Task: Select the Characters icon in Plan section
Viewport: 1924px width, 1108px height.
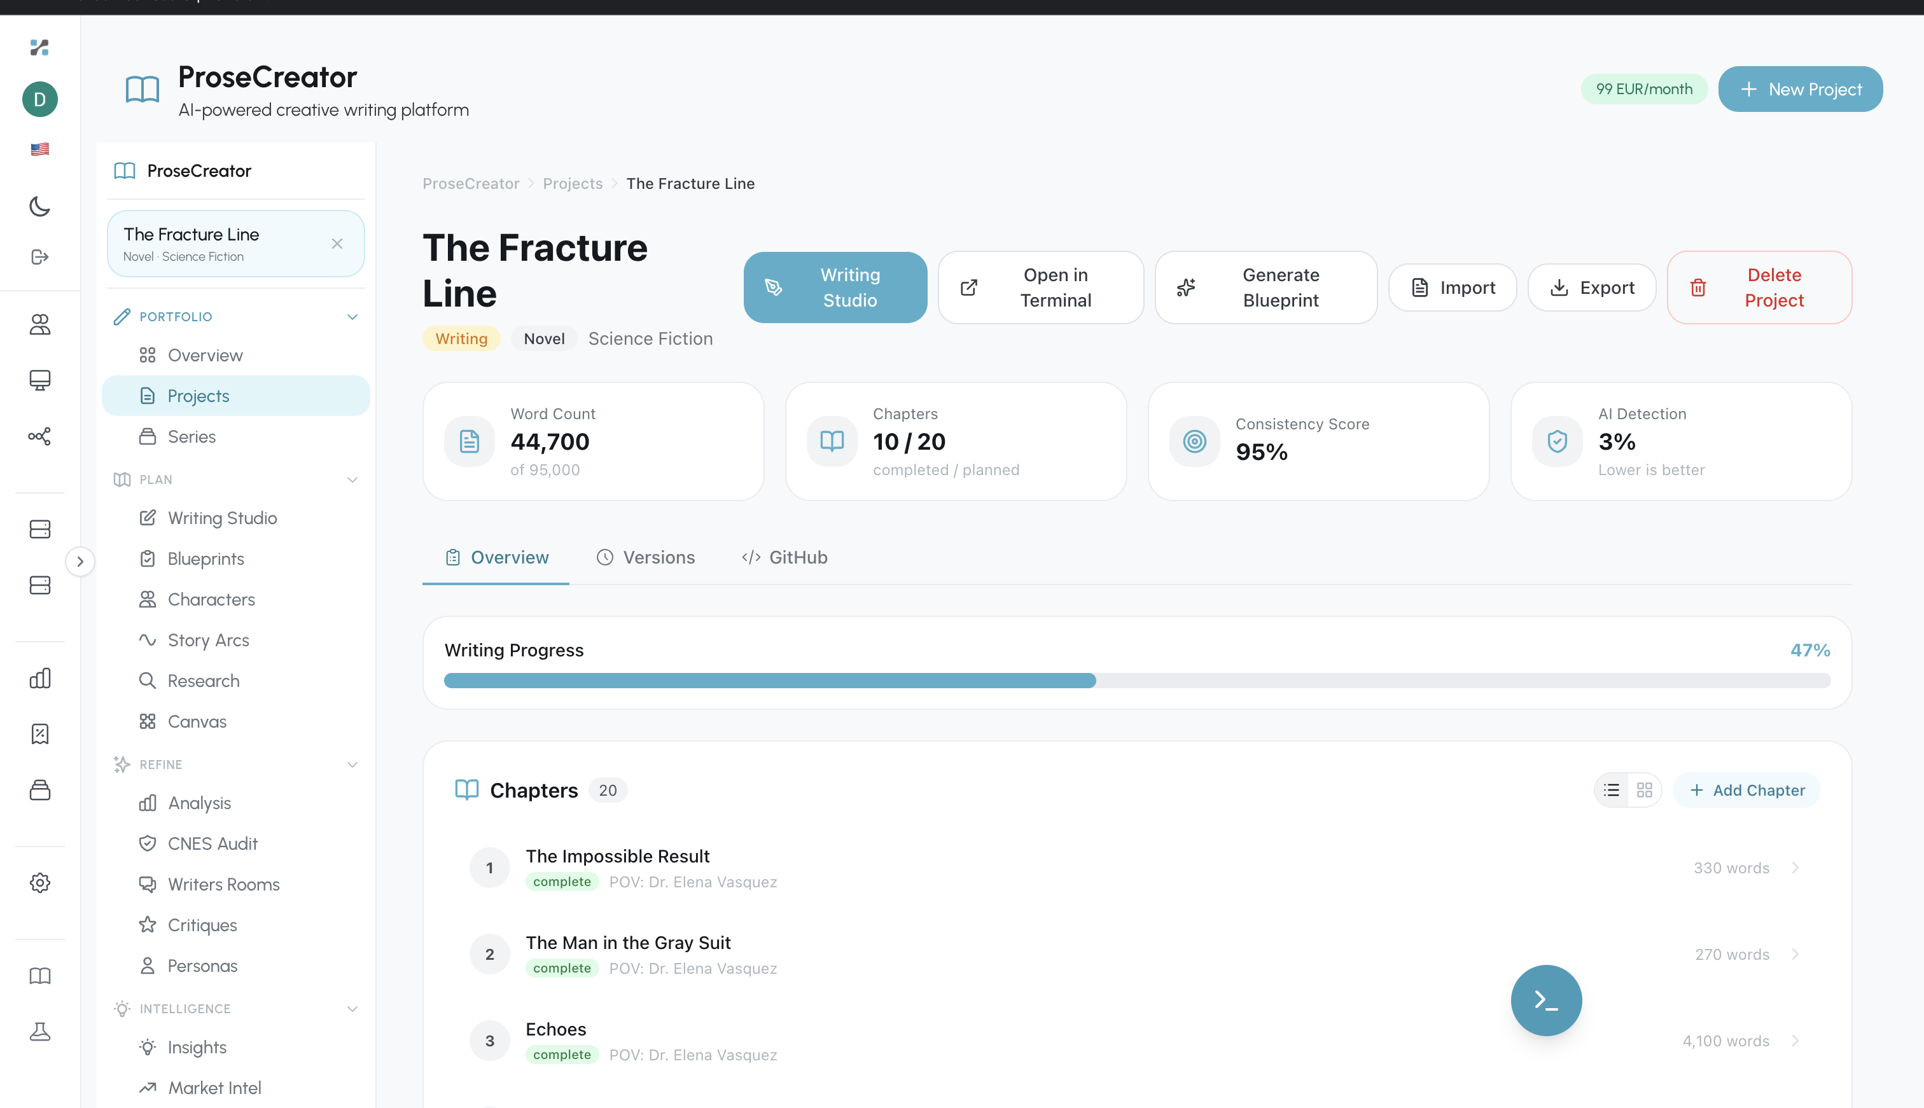Action: point(148,599)
